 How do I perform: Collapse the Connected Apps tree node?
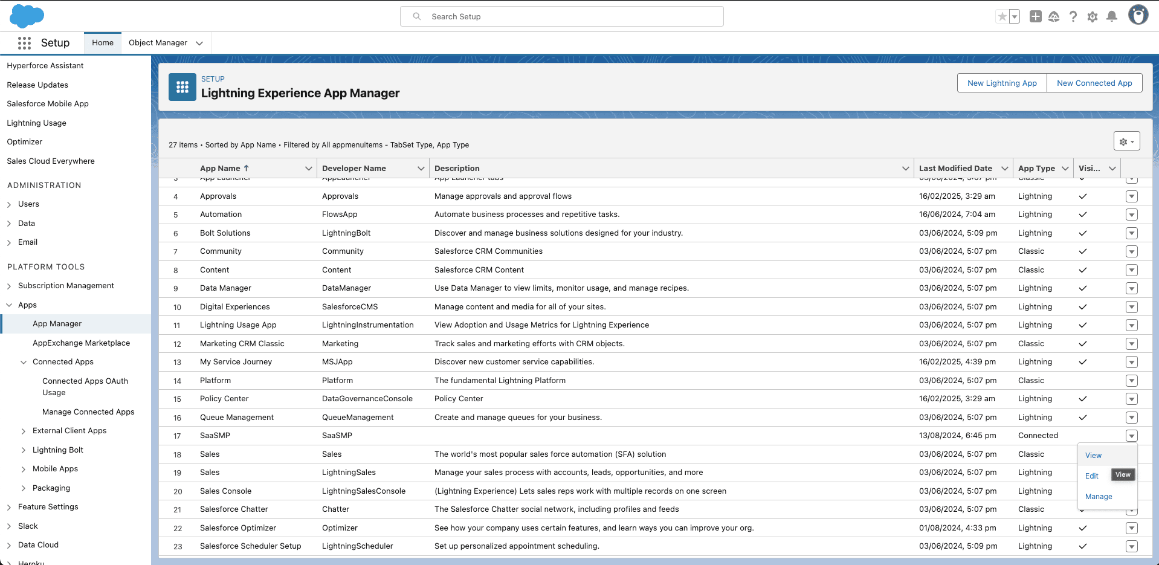coord(24,363)
